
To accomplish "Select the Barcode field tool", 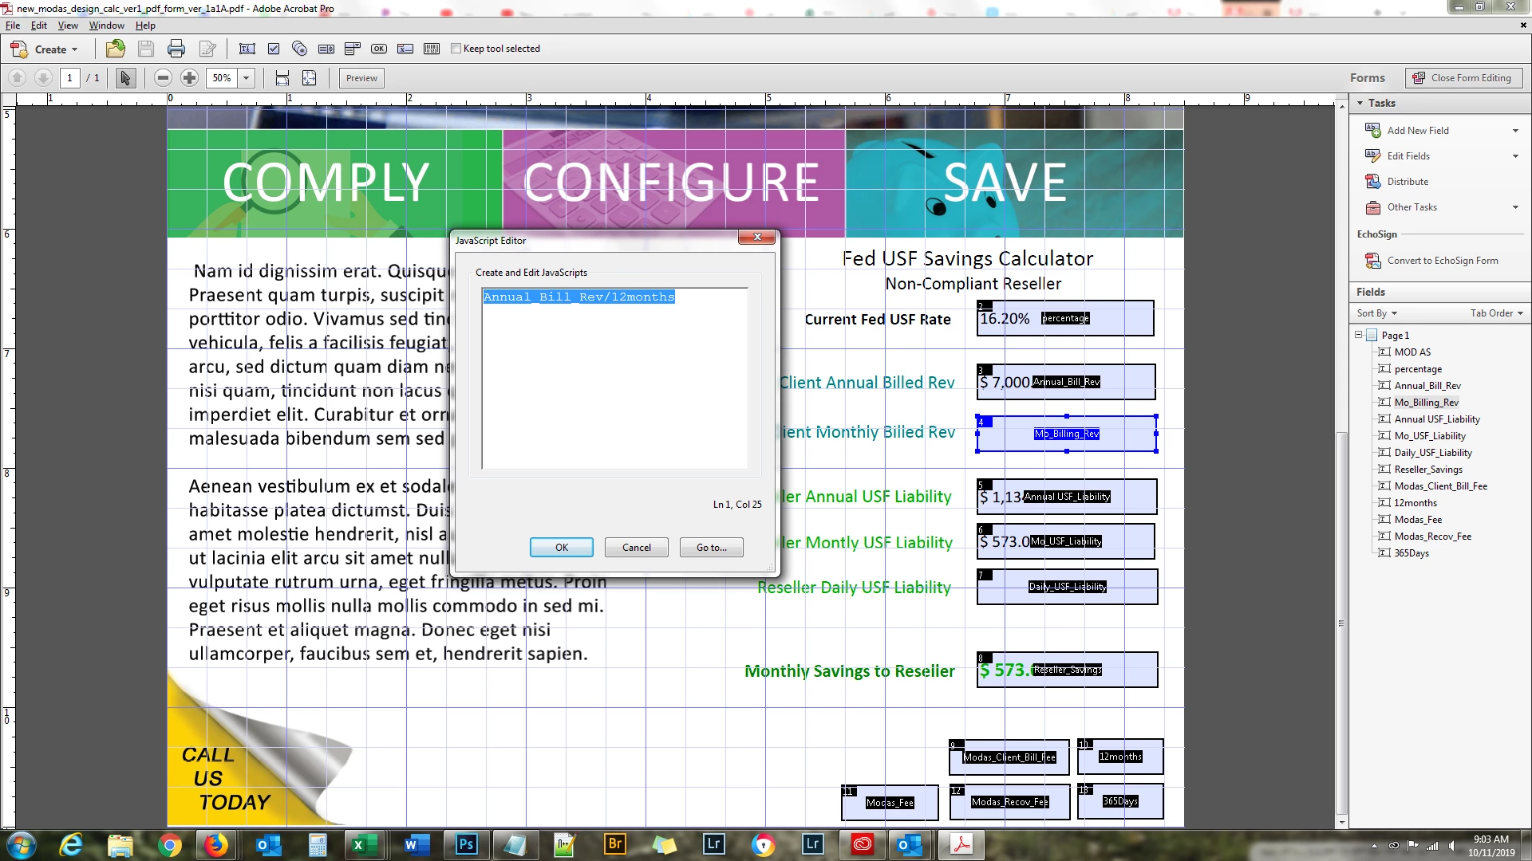I will 432,49.
